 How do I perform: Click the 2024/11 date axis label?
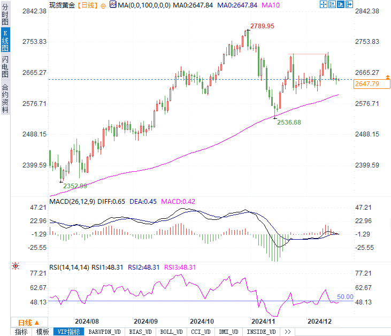click(263, 321)
